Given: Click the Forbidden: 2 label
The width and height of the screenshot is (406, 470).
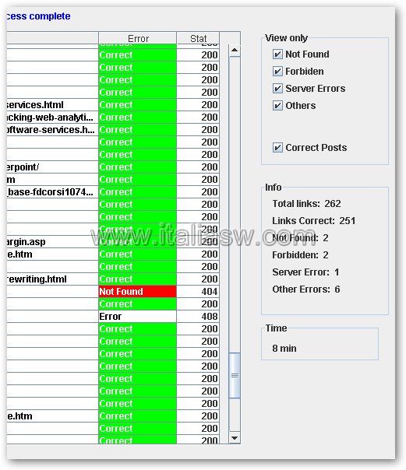Looking at the screenshot, I should [300, 255].
